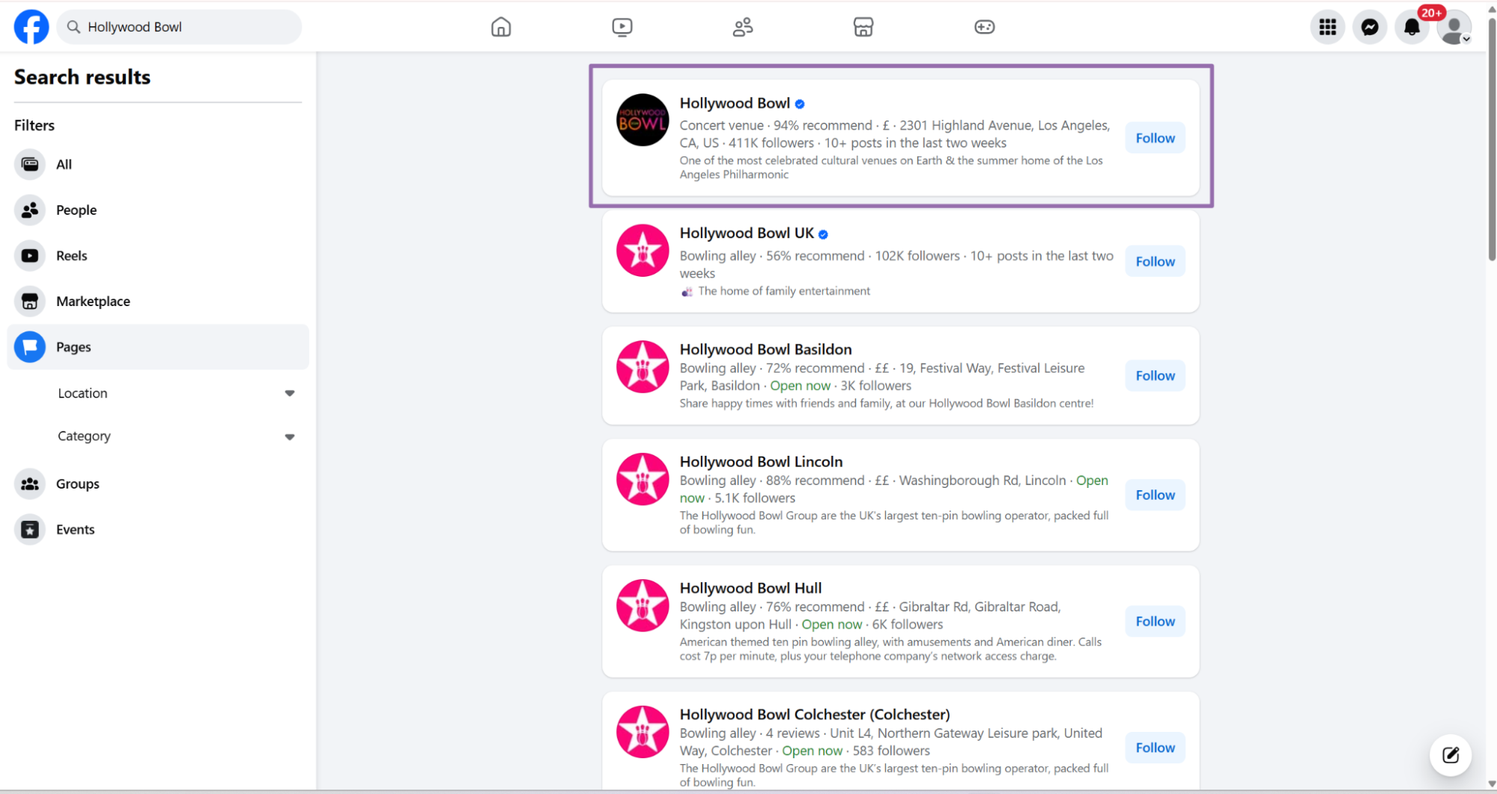Select the Events filter
Screen dimensions: 1497x794
pyautogui.click(x=158, y=530)
